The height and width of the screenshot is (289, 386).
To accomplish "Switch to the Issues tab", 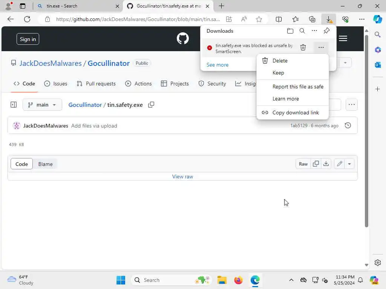I will (56, 84).
